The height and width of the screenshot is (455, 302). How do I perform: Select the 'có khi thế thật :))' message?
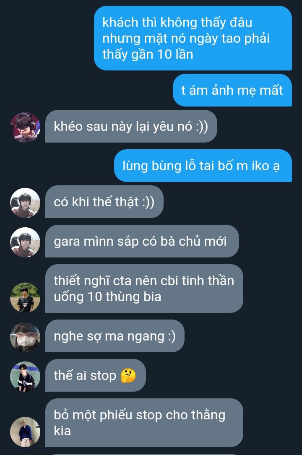[x=104, y=202]
